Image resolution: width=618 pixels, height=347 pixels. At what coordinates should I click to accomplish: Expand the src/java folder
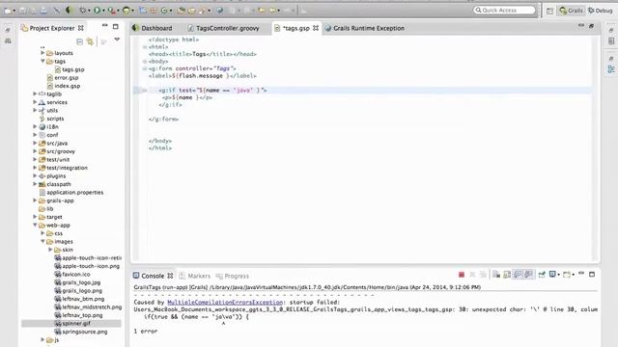point(35,143)
